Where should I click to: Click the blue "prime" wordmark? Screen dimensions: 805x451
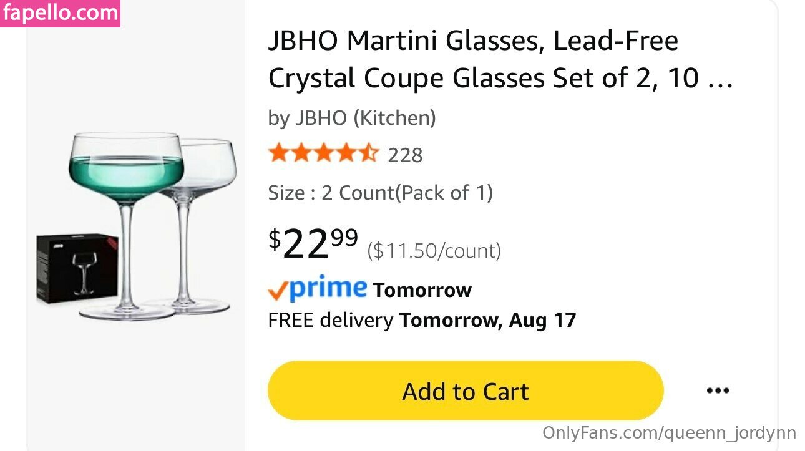[x=328, y=288]
